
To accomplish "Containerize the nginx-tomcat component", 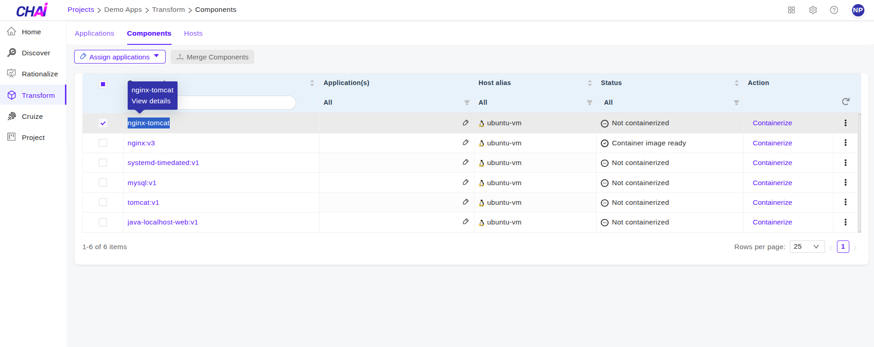I will click(772, 123).
